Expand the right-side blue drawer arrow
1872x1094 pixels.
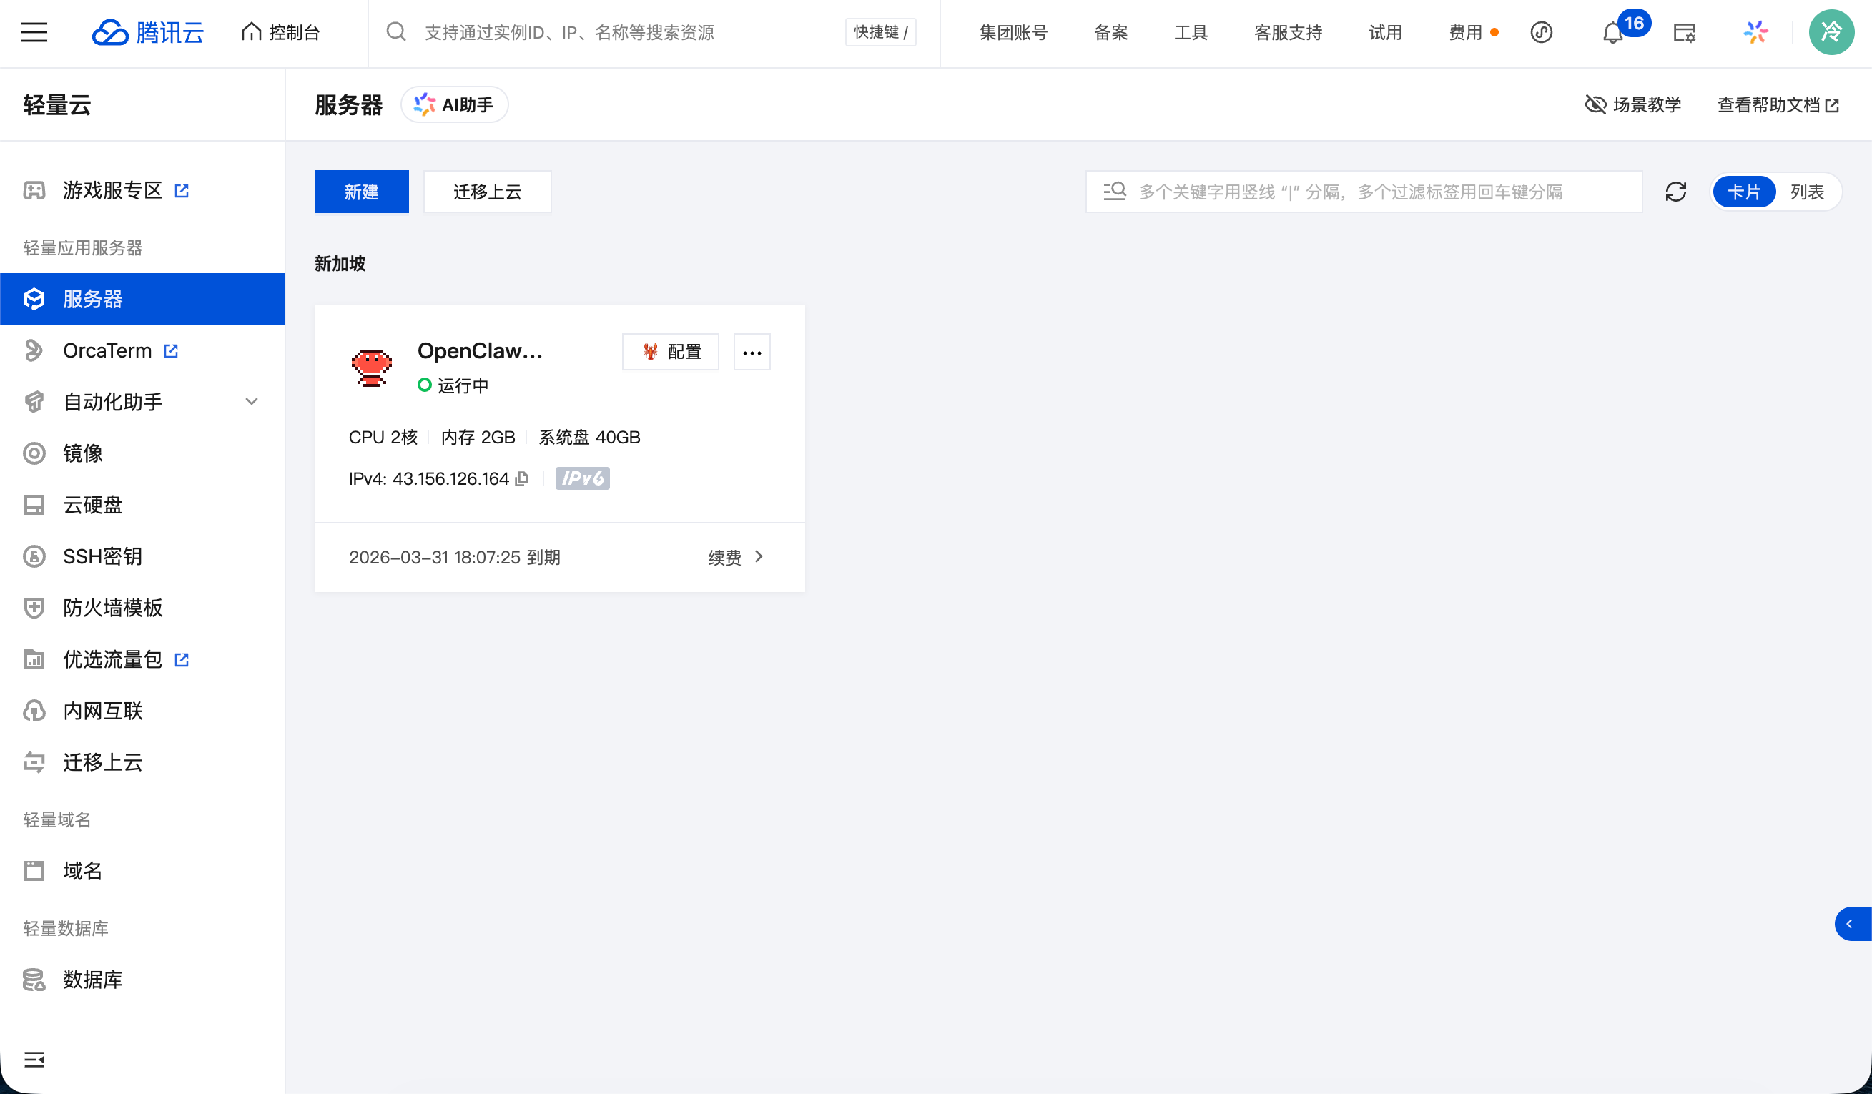(1851, 924)
